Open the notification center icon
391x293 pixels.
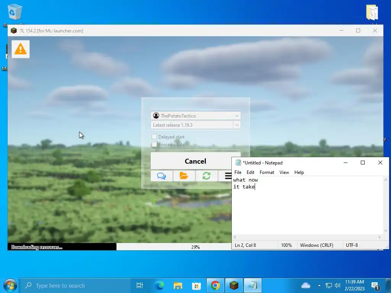coord(375,286)
